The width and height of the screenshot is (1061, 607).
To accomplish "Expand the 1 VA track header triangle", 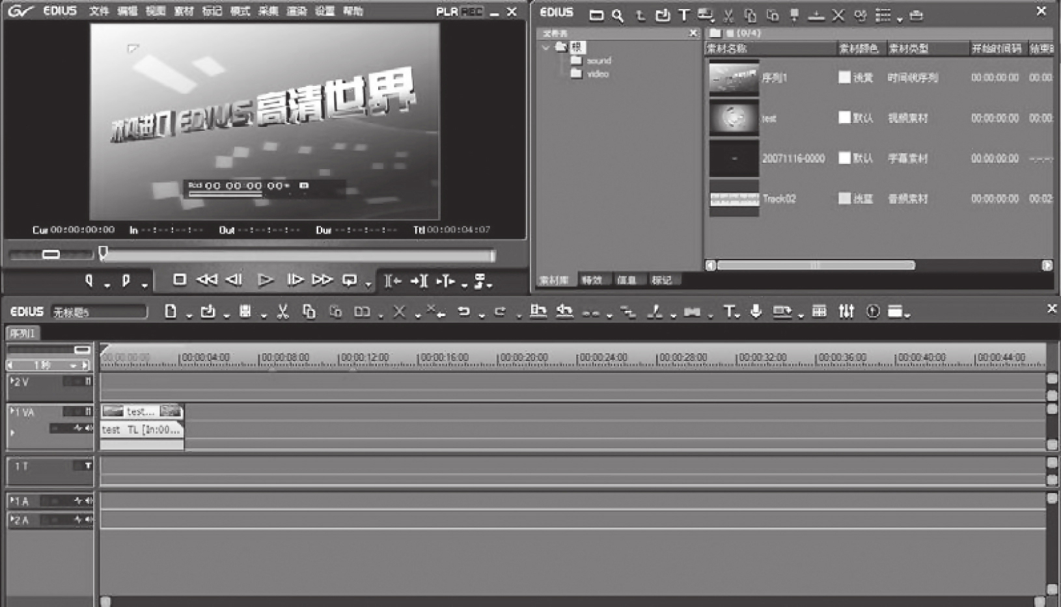I will [x=12, y=411].
